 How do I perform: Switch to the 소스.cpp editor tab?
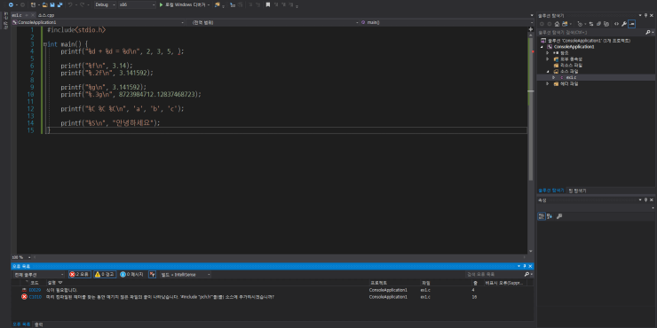[x=45, y=15]
